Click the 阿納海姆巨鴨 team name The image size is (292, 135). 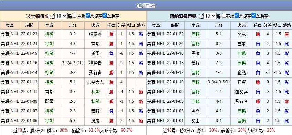point(183,16)
